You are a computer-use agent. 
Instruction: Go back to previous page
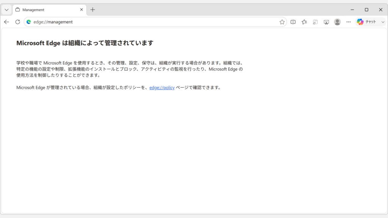pyautogui.click(x=7, y=22)
